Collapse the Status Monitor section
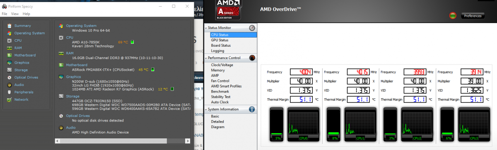Image resolution: width=497 pixels, height=150 pixels. pos(252,28)
